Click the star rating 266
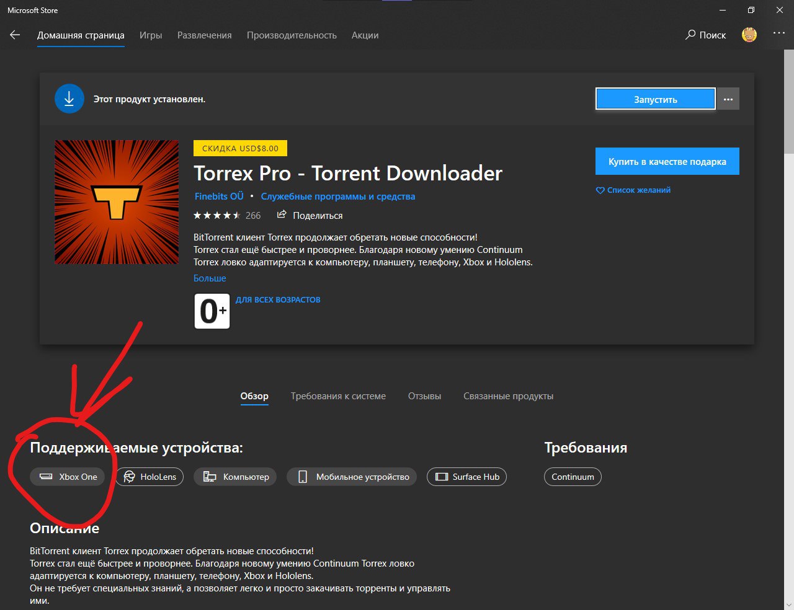The width and height of the screenshot is (794, 610). pyautogui.click(x=227, y=215)
